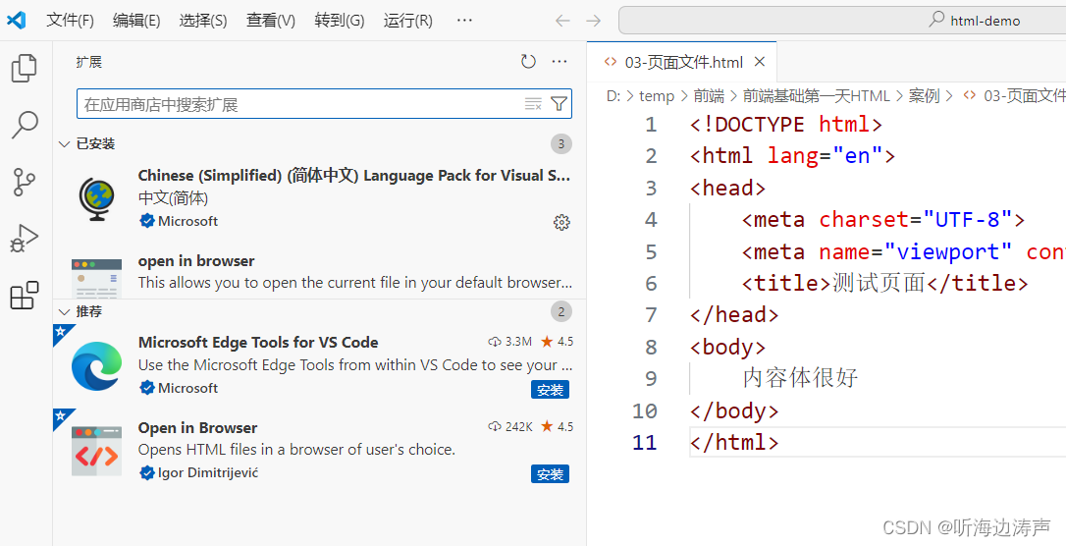The height and width of the screenshot is (546, 1066).
Task: Select Microsoft Edge Tools for VS Code title
Action: pos(258,342)
